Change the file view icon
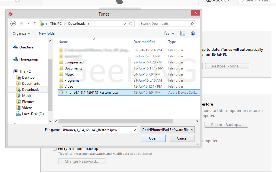The image size is (276, 173). tap(167, 33)
